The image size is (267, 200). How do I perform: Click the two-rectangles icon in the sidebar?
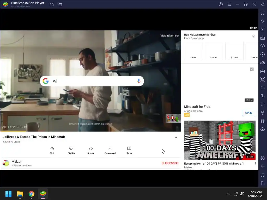[263, 96]
